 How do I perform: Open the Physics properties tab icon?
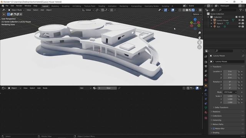206,99
